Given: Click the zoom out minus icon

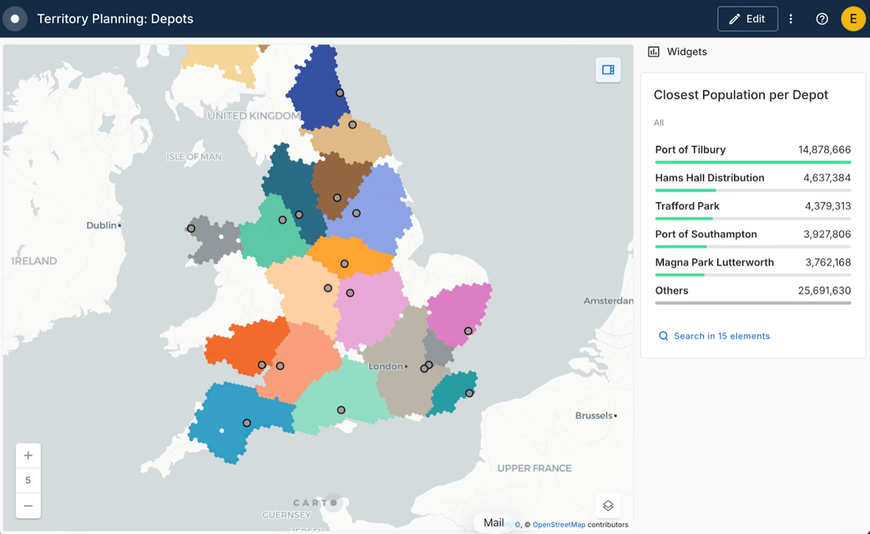Looking at the screenshot, I should click(28, 506).
